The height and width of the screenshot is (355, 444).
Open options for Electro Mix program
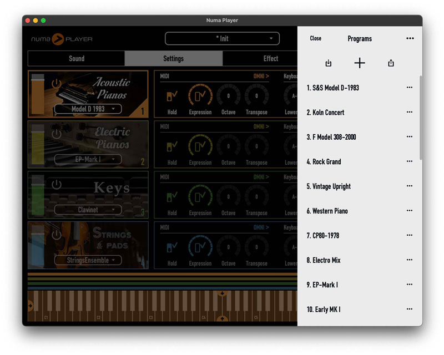point(409,260)
